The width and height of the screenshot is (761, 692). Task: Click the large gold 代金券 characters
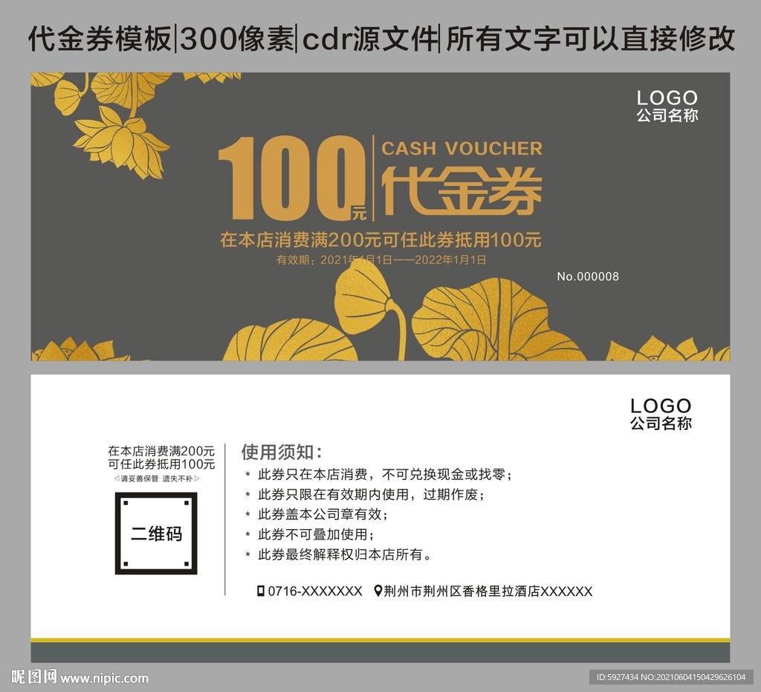pos(462,191)
